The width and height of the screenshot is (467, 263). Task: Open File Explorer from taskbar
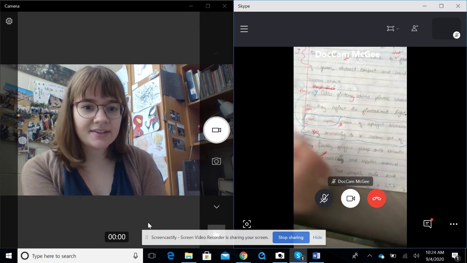[189, 256]
